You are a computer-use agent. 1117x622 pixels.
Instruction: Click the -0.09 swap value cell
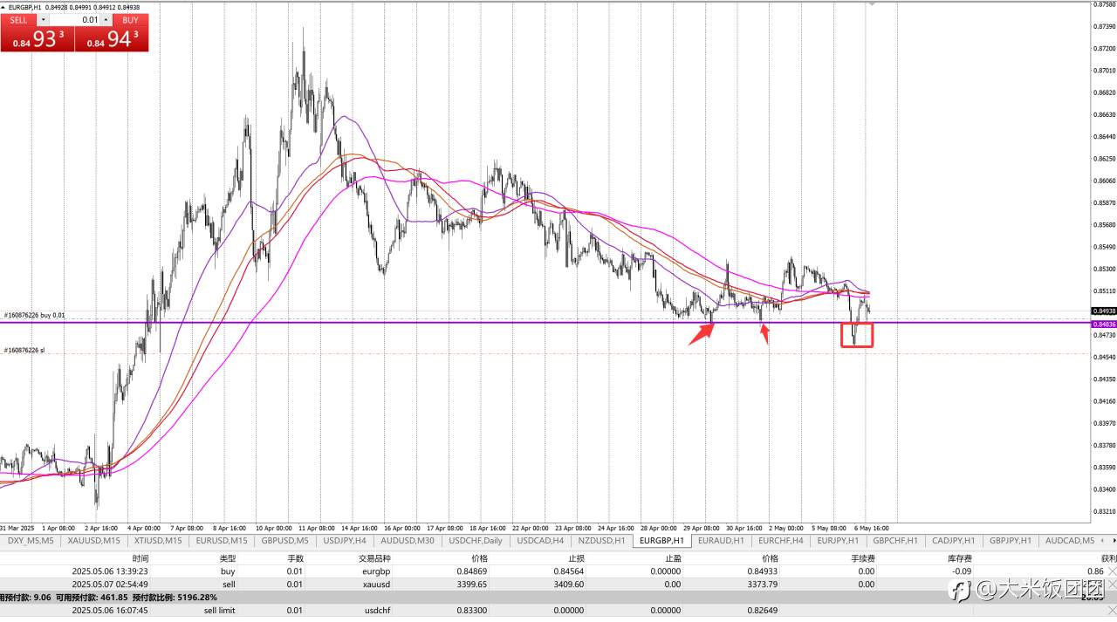961,571
